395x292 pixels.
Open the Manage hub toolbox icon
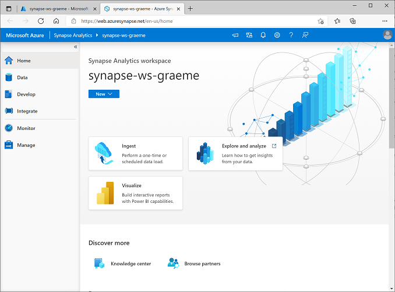coord(9,145)
